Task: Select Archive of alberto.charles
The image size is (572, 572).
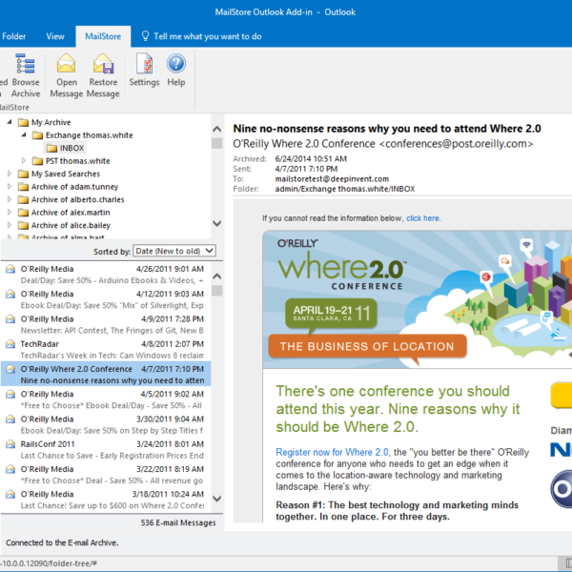Action: click(x=71, y=199)
